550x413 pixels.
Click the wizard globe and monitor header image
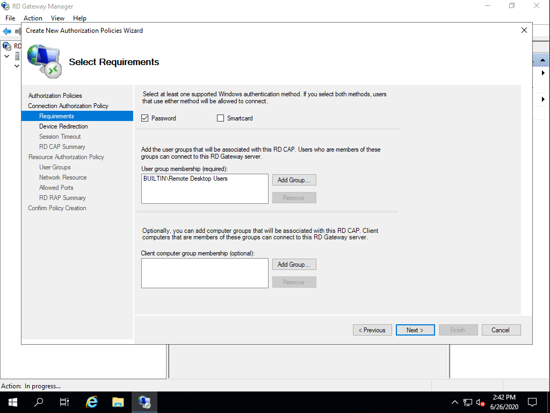coord(45,61)
